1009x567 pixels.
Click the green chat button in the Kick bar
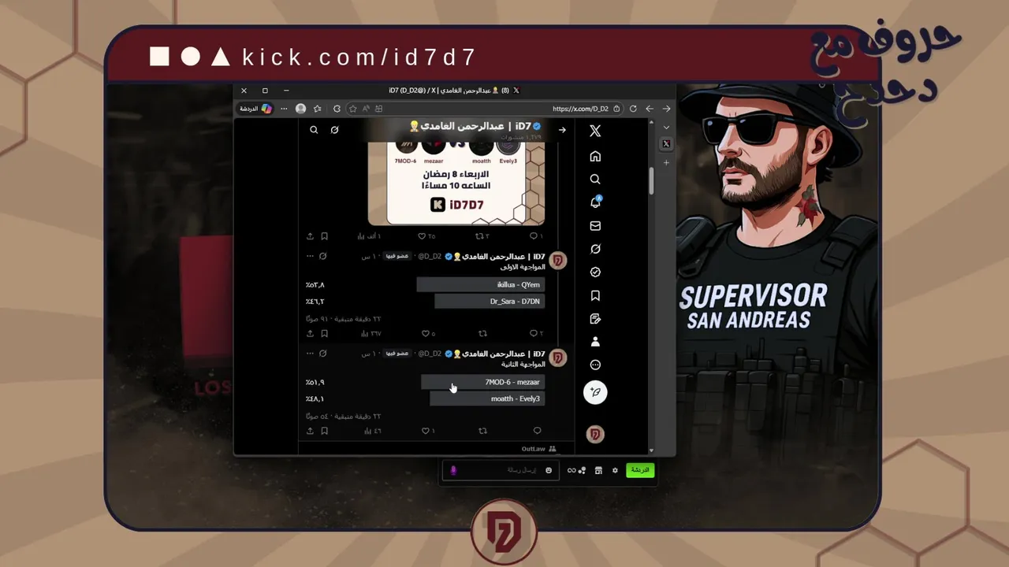[x=640, y=470]
